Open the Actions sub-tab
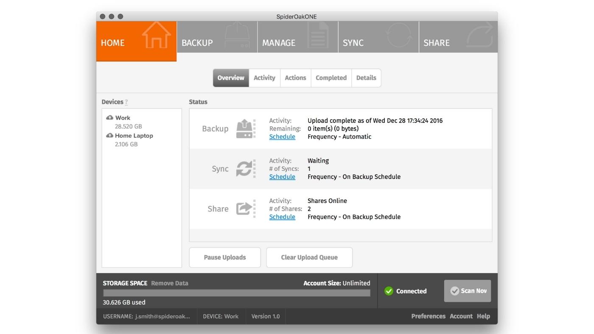Viewport: 594px width, 334px height. tap(295, 78)
